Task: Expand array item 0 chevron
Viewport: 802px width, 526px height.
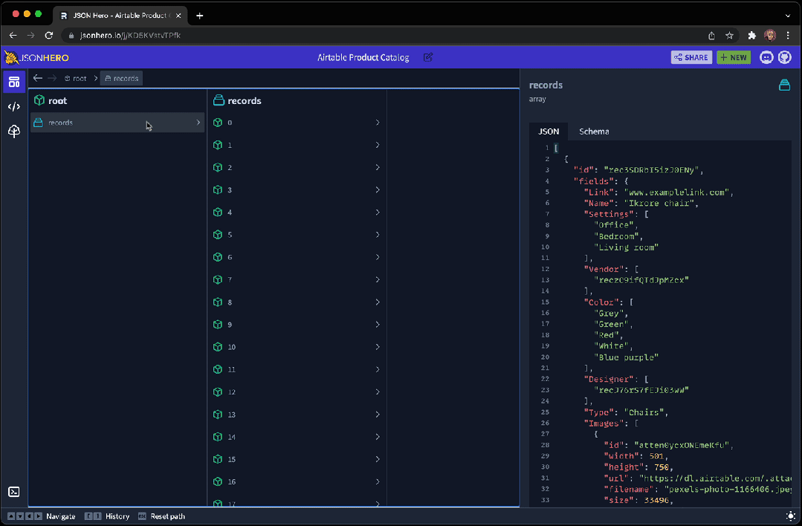Action: (x=378, y=123)
